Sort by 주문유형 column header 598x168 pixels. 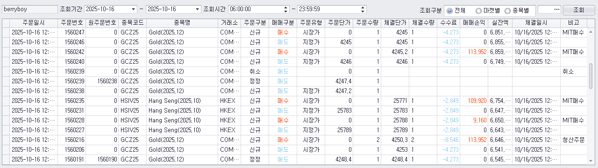pos(311,23)
